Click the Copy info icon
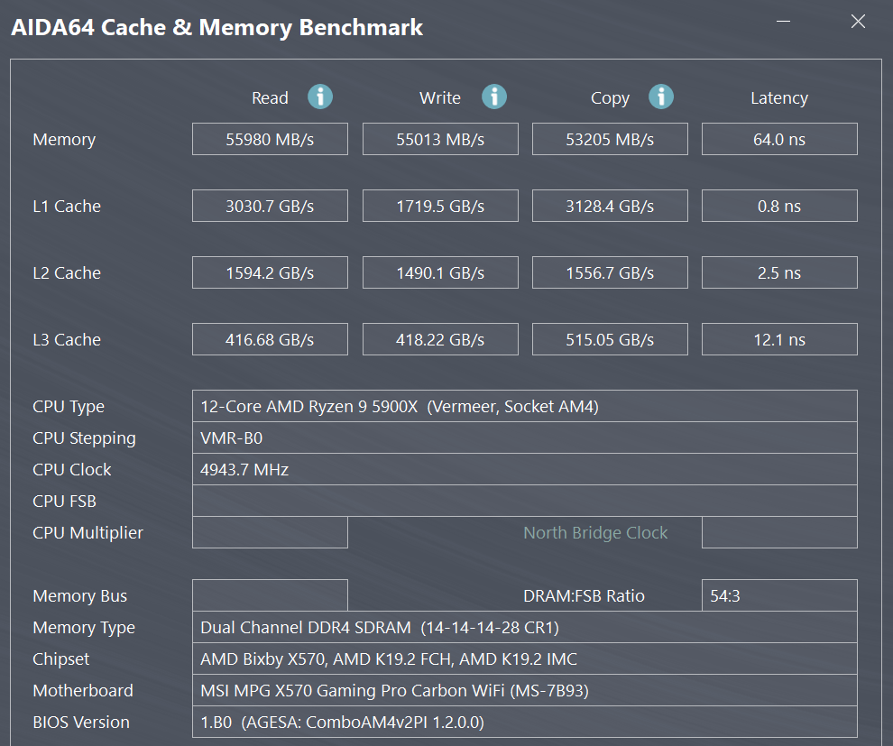Screen dimensions: 893x746 coord(661,97)
